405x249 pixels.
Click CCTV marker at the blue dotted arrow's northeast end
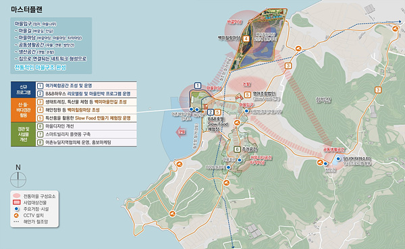point(395,28)
